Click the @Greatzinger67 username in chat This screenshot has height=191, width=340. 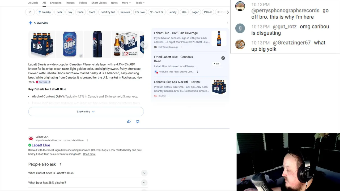(x=292, y=43)
